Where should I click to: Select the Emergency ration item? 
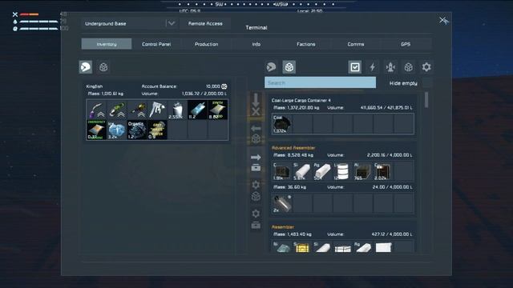[x=96, y=130]
